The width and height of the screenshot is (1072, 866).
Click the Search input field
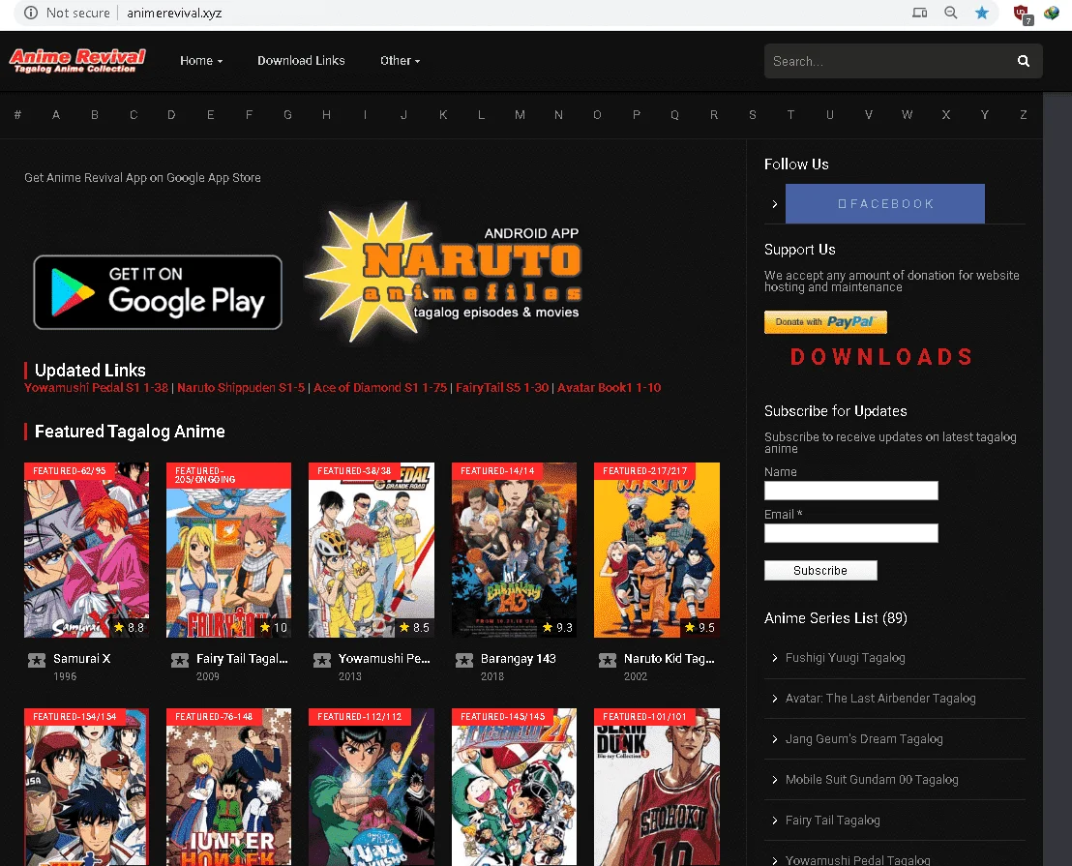(x=889, y=61)
